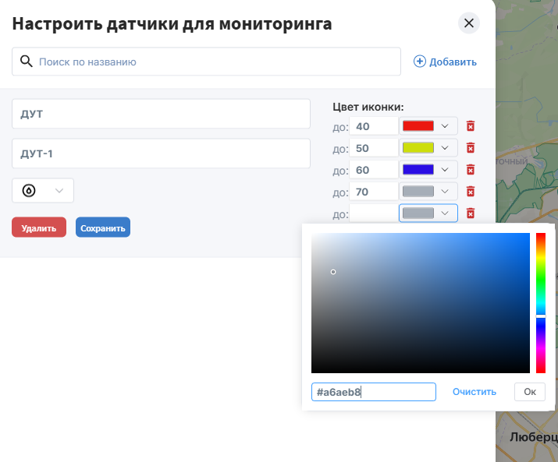Edit the ДУТ name field
This screenshot has width=558, height=462.
click(162, 114)
